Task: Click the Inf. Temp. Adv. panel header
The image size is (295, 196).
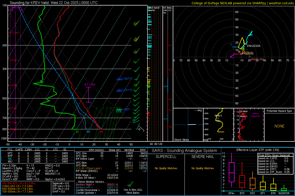Action: pyautogui.click(x=167, y=10)
